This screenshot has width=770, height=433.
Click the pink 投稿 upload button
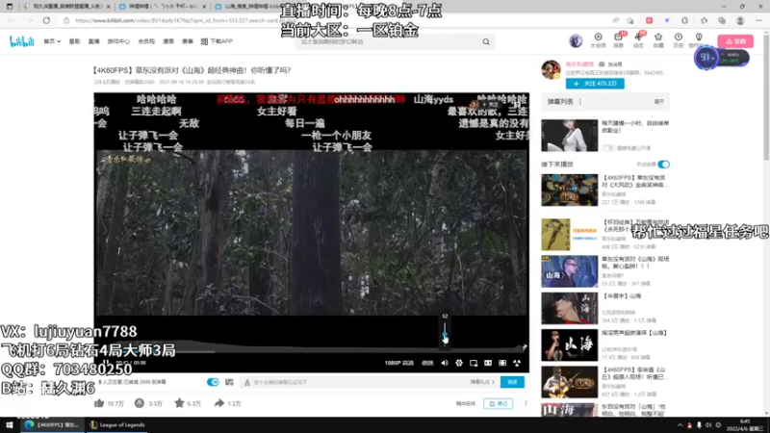(x=735, y=41)
